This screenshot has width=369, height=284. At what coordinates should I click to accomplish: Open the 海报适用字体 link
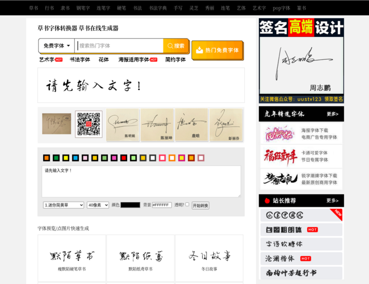(x=133, y=60)
